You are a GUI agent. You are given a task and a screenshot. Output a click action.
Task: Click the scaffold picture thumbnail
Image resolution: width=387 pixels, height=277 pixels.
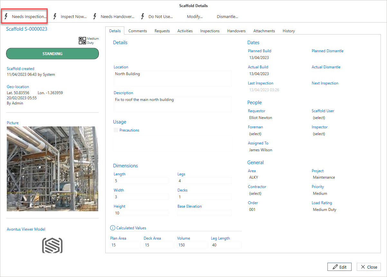(52, 169)
